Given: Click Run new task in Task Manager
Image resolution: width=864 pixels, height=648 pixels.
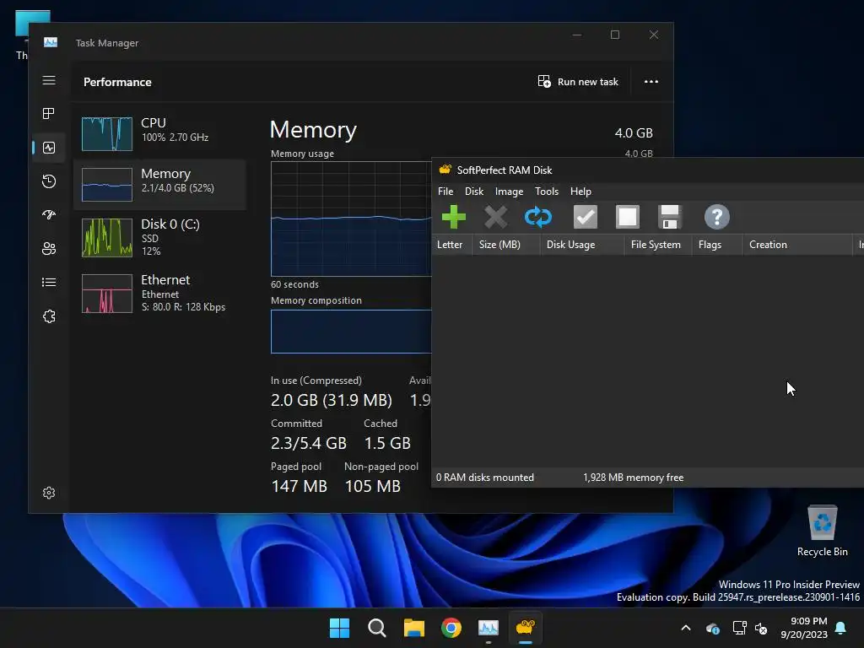Looking at the screenshot, I should tap(578, 82).
